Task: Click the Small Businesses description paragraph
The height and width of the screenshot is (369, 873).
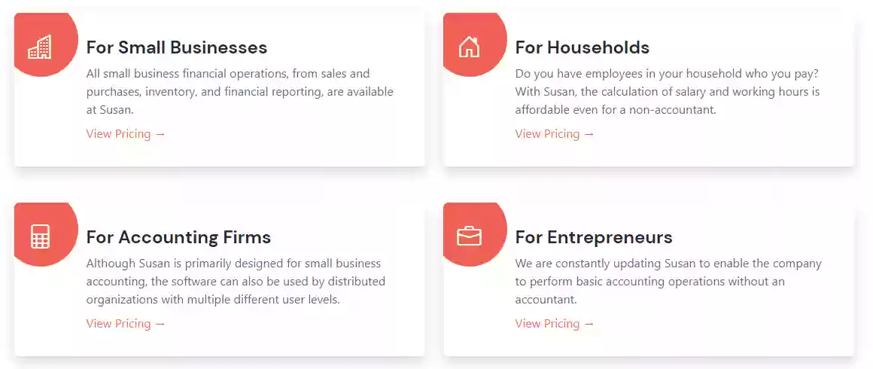Action: point(240,92)
